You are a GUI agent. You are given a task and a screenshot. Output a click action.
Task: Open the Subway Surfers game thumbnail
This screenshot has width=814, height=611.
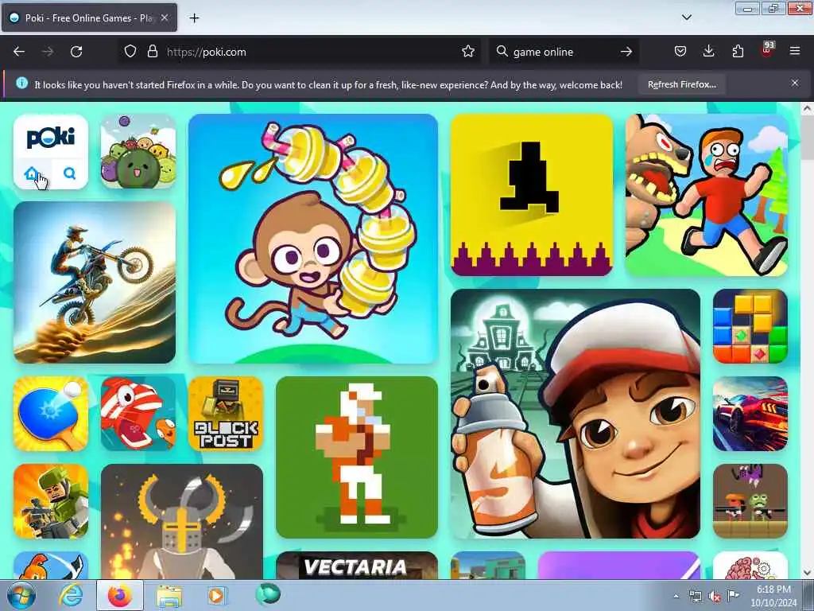pos(576,414)
